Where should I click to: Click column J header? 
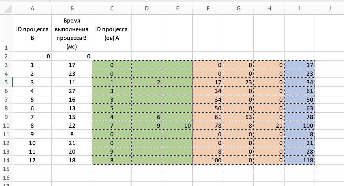[329, 9]
